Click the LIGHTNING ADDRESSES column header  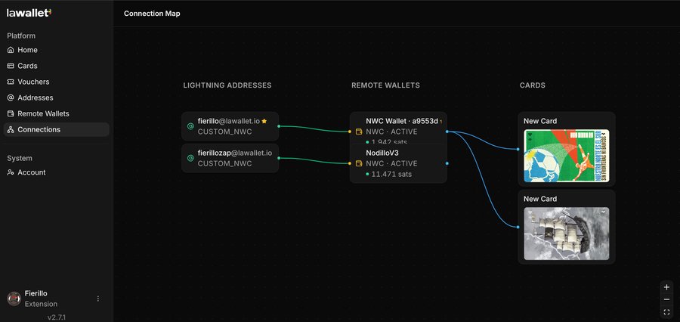tap(227, 85)
